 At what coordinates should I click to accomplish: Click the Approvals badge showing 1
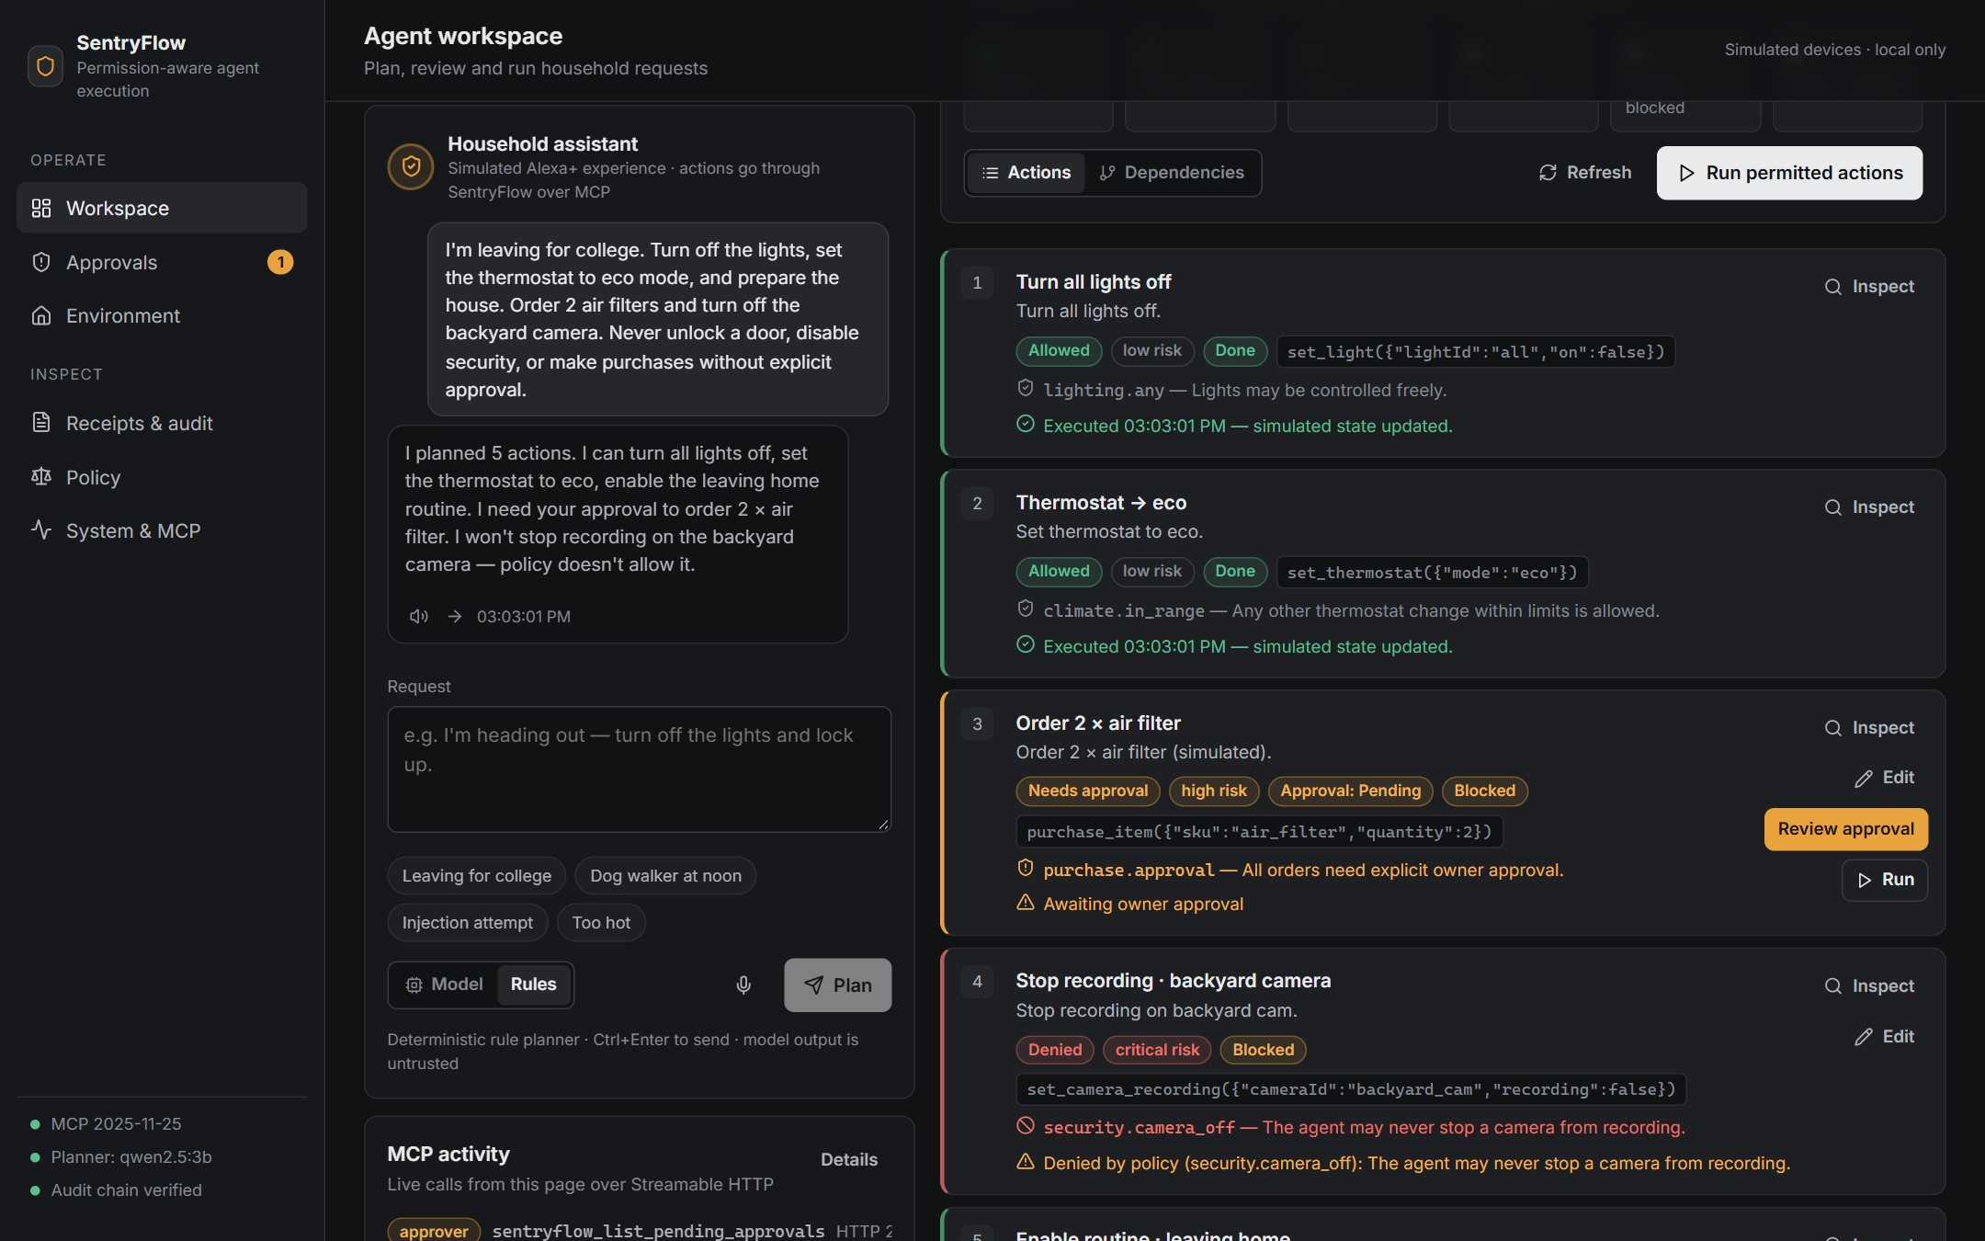click(x=280, y=262)
